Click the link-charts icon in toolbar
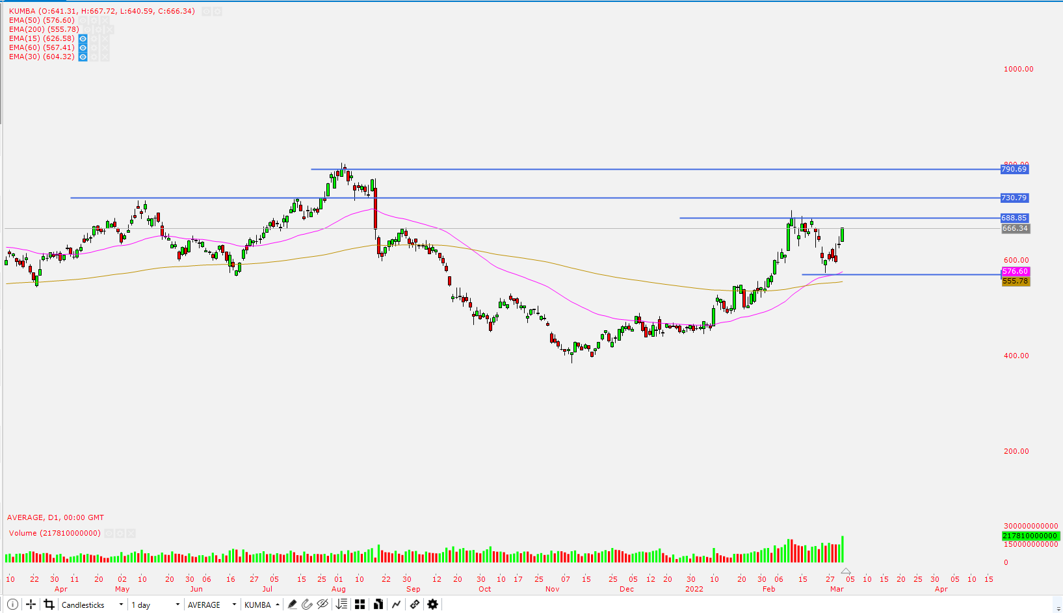Screen dimensions: 1063x613 point(414,605)
